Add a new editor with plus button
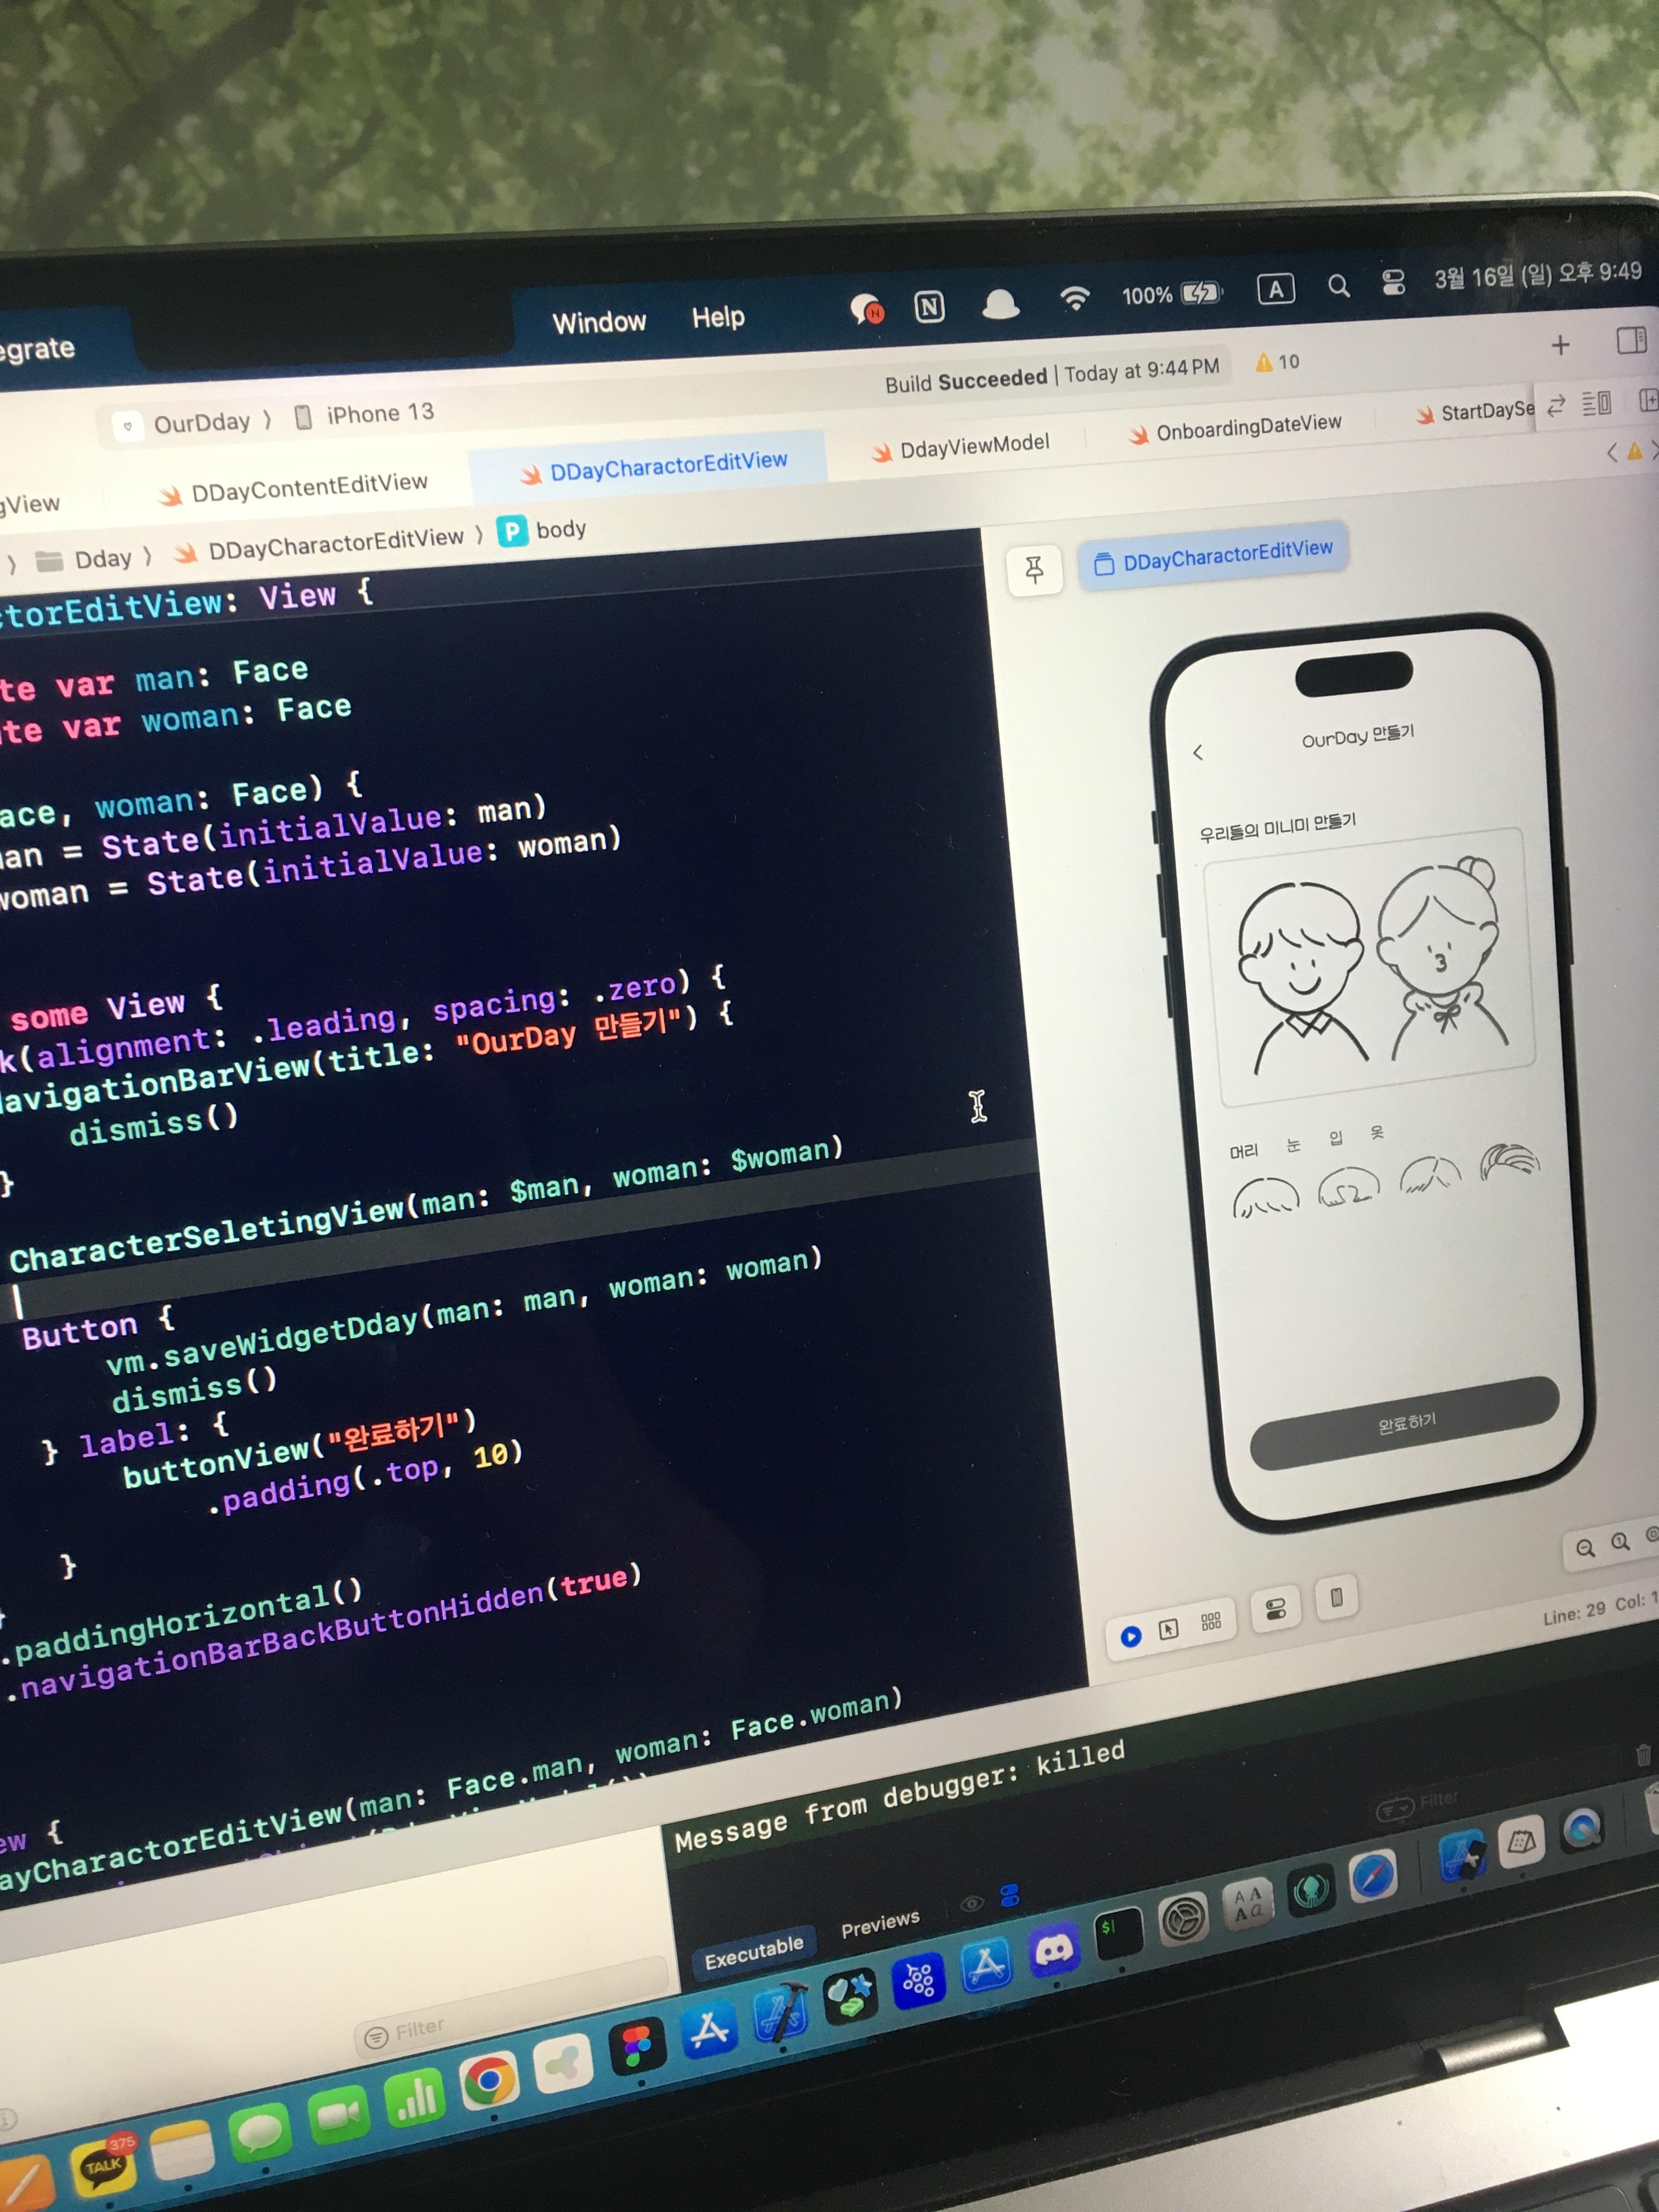The height and width of the screenshot is (2212, 1659). (1560, 345)
